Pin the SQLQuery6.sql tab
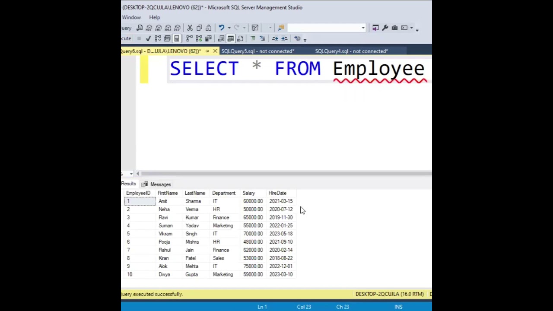The width and height of the screenshot is (553, 311). tap(207, 51)
